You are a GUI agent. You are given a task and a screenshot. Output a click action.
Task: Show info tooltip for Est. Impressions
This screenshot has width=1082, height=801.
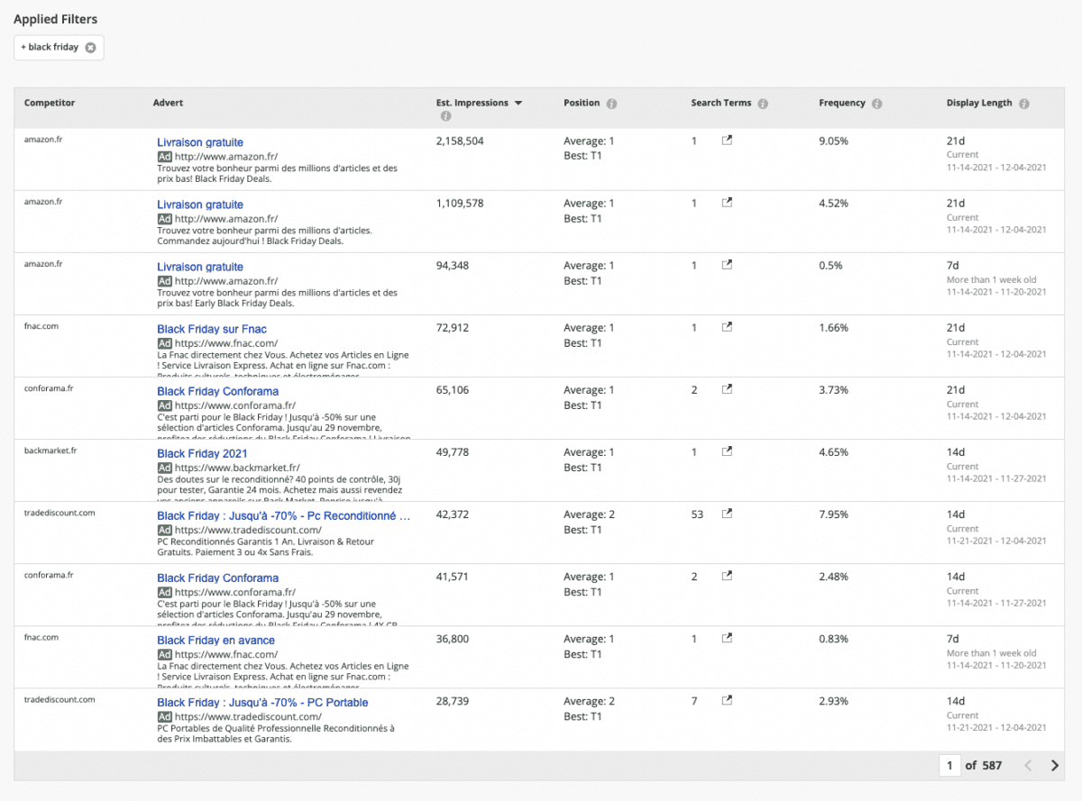click(445, 116)
